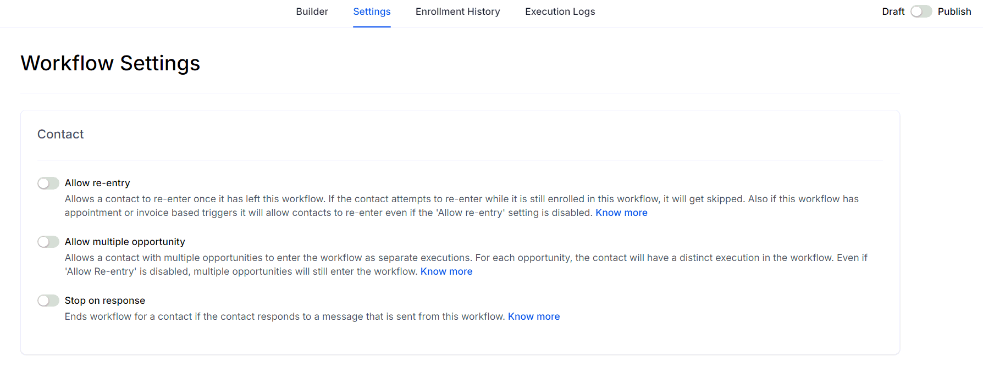The height and width of the screenshot is (367, 983).
Task: Click the Allow multiple opportunity label text
Action: [x=125, y=242]
